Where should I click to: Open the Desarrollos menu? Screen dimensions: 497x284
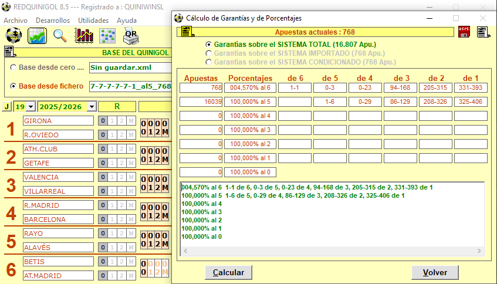tap(53, 21)
